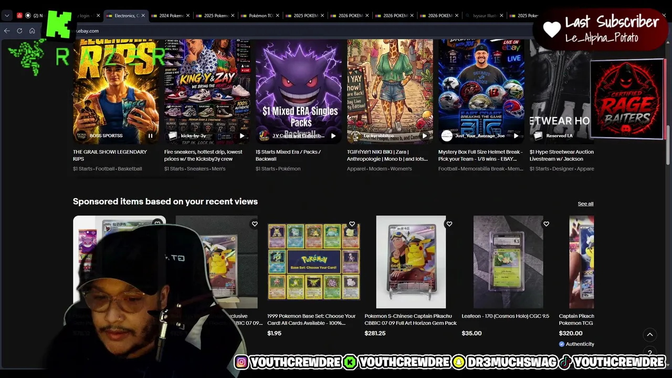Favorite the 1999 Pokemon Base Set listing
The width and height of the screenshot is (672, 378).
(x=352, y=224)
